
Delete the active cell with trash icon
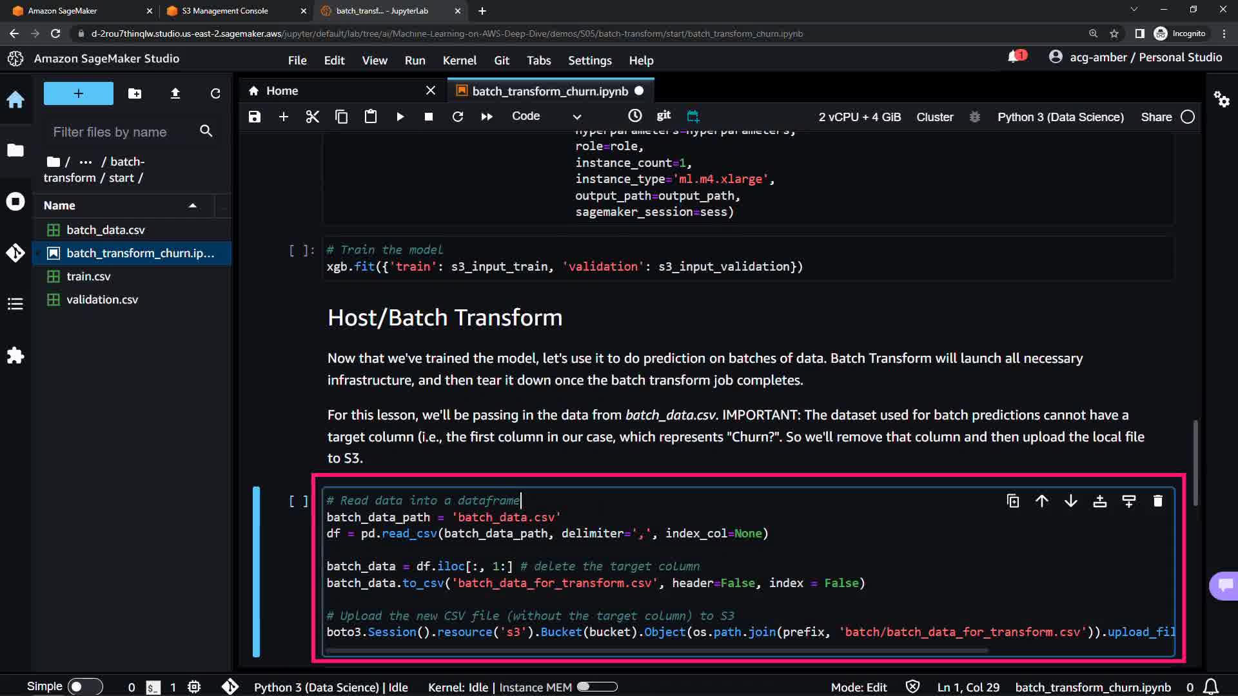[1157, 501]
